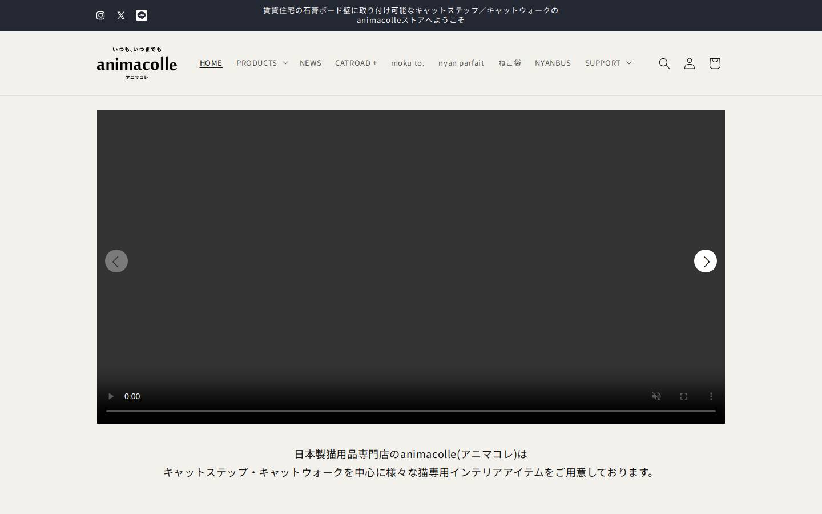The width and height of the screenshot is (822, 514).
Task: Open the X (Twitter) social link
Action: click(x=121, y=15)
